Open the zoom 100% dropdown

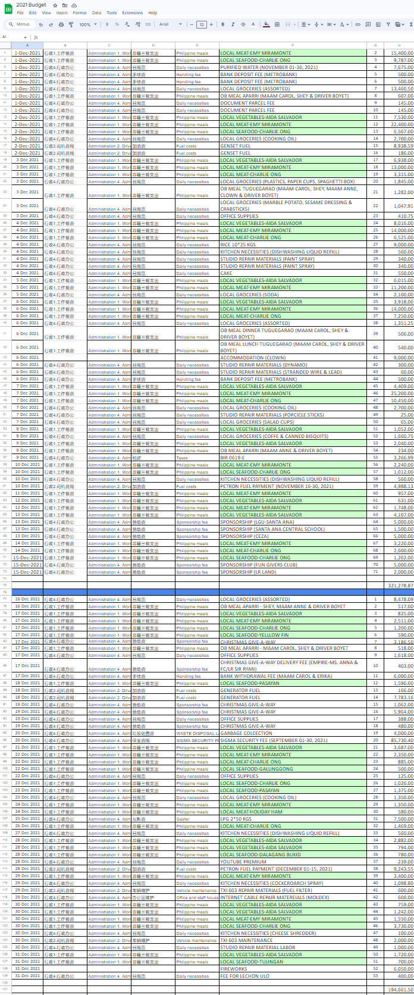[87, 24]
